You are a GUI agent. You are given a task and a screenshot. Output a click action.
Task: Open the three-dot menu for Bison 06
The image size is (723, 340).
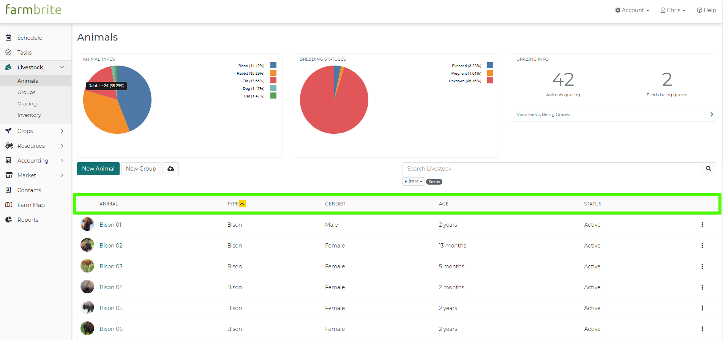pyautogui.click(x=702, y=329)
